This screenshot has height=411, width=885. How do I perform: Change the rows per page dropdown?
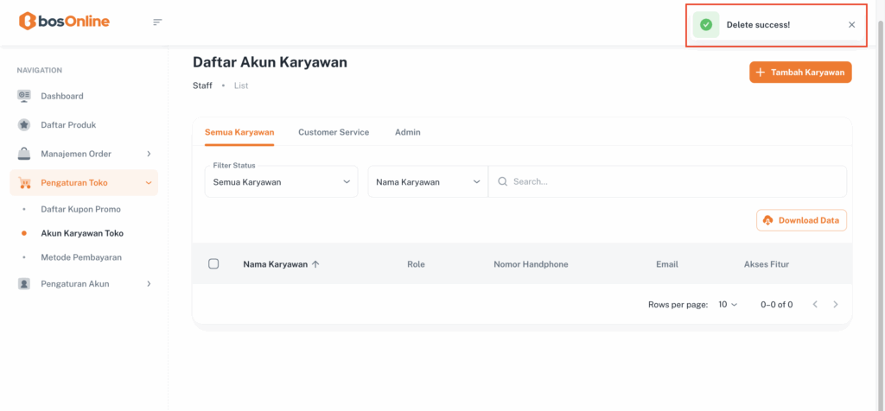pos(728,305)
